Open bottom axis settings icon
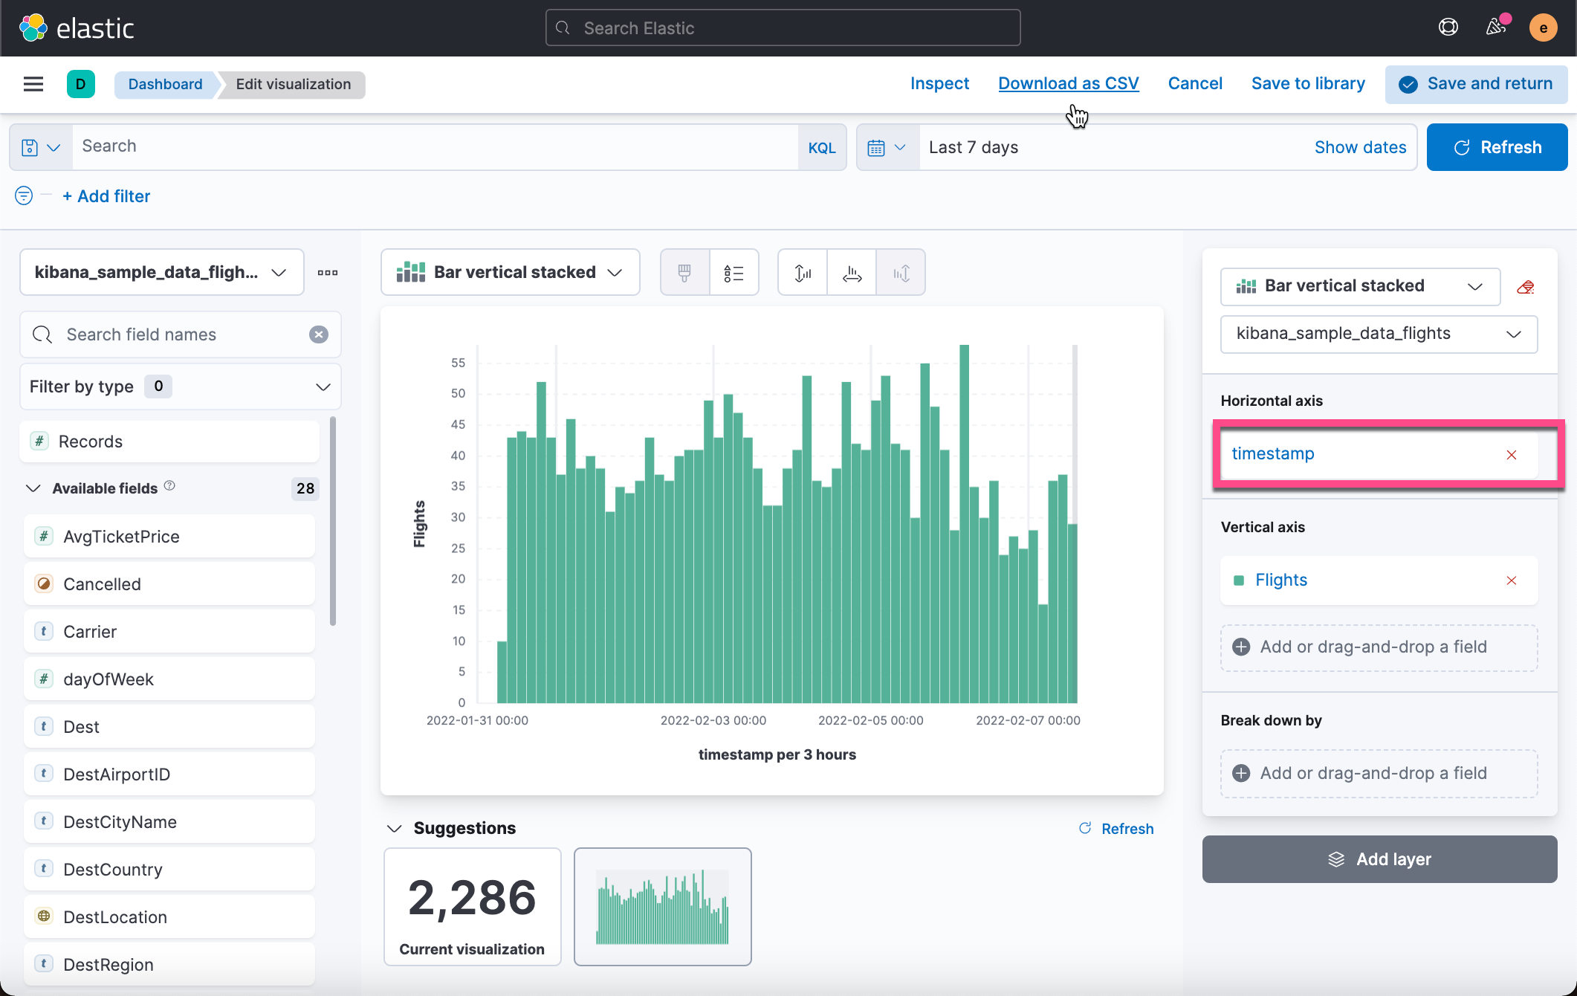This screenshot has height=996, width=1577. (852, 273)
